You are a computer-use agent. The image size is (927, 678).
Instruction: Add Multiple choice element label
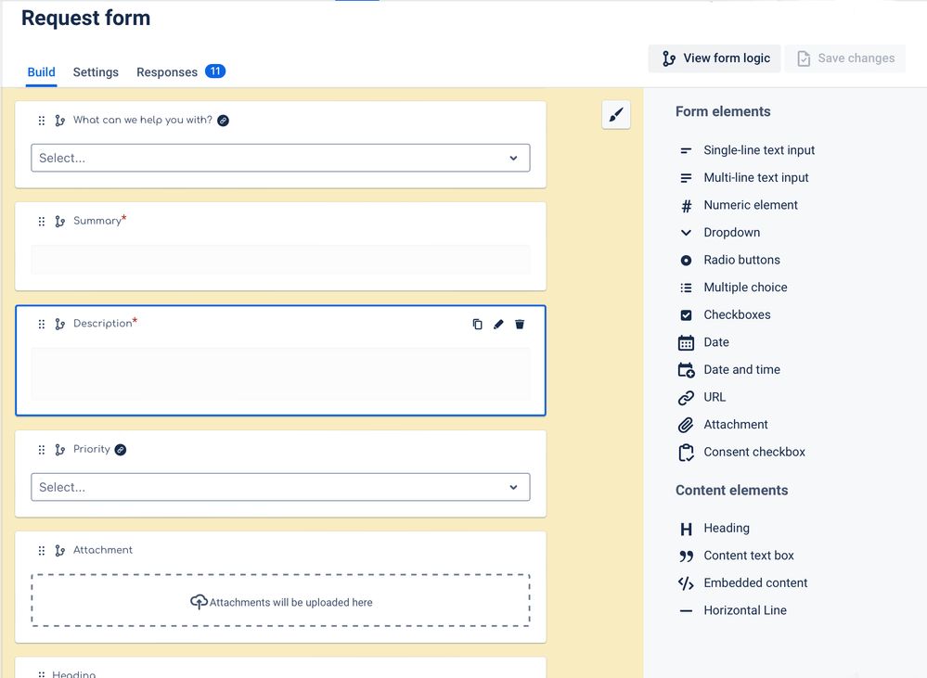coord(745,288)
